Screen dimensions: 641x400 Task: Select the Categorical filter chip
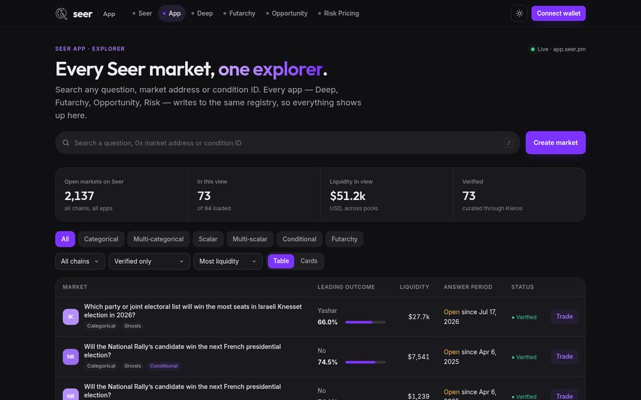[x=101, y=239]
